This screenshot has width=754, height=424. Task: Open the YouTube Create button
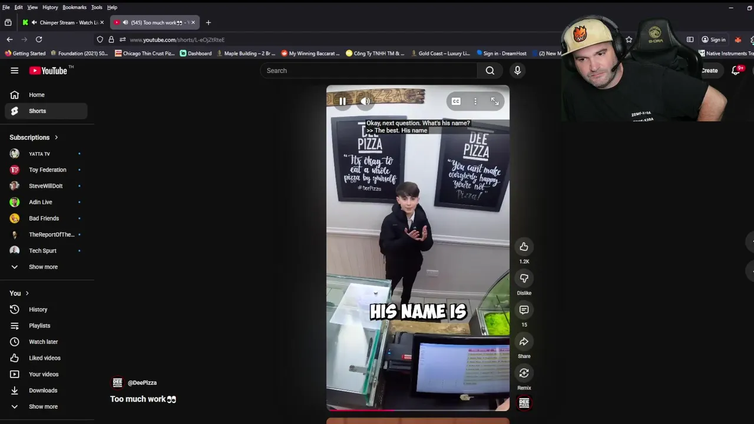(x=709, y=71)
